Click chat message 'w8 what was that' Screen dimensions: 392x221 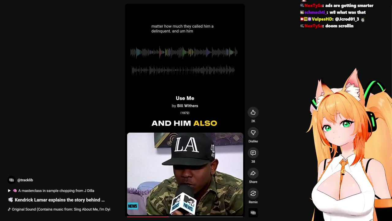coord(348,12)
